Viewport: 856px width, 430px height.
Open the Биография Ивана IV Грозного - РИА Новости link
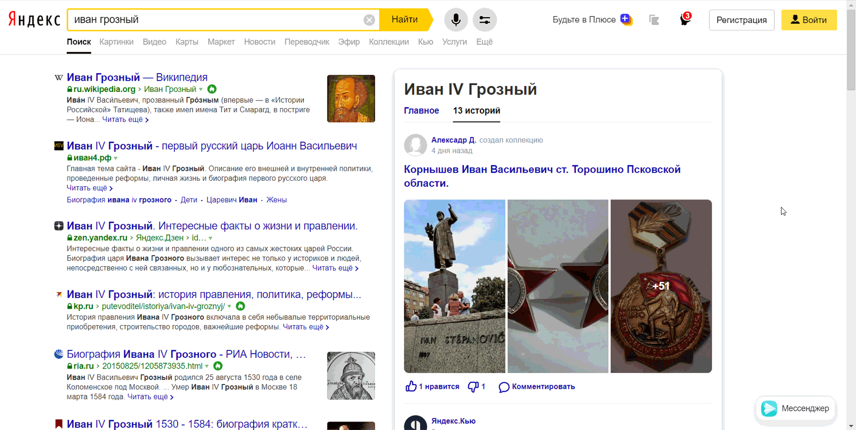pyautogui.click(x=186, y=354)
